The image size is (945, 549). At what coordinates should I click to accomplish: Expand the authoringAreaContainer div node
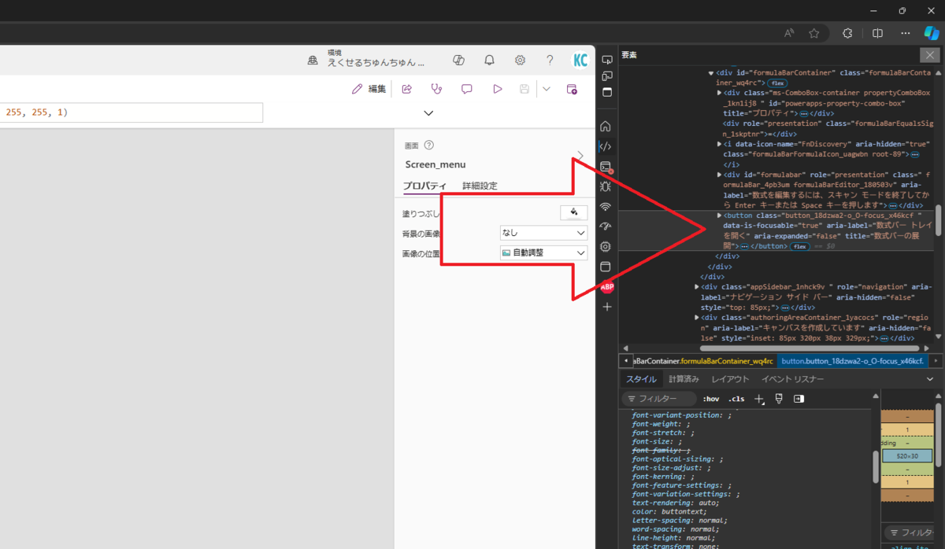[697, 318]
